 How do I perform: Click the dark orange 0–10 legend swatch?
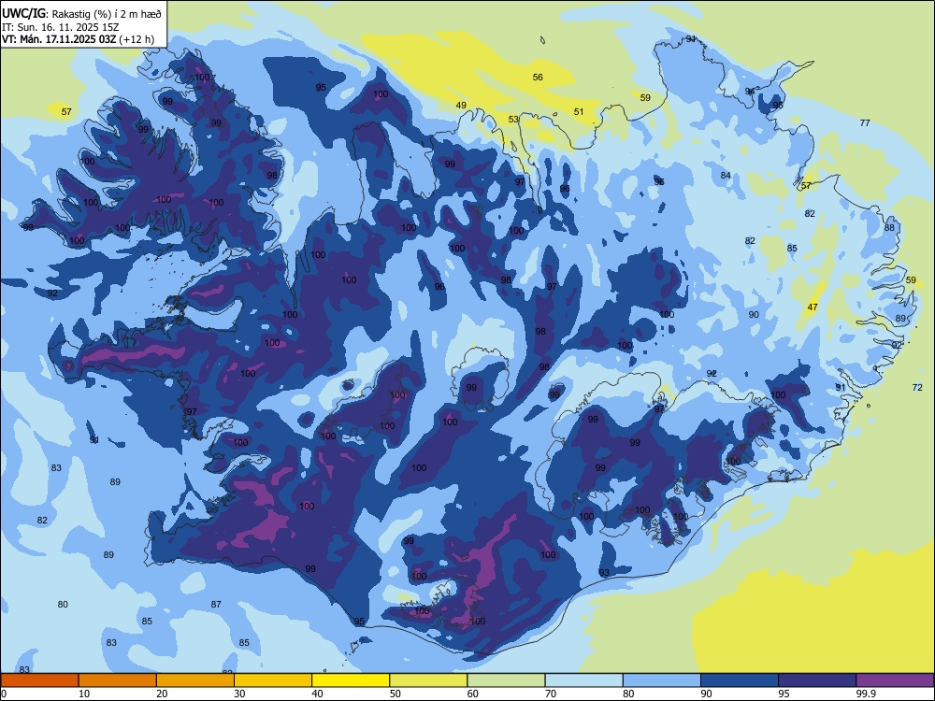click(39, 680)
